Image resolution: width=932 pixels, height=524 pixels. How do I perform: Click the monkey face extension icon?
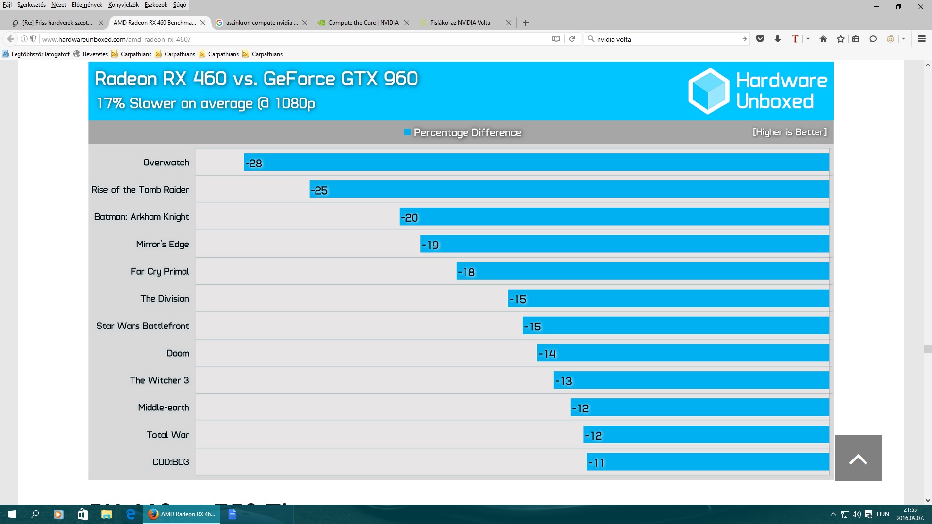tap(890, 39)
